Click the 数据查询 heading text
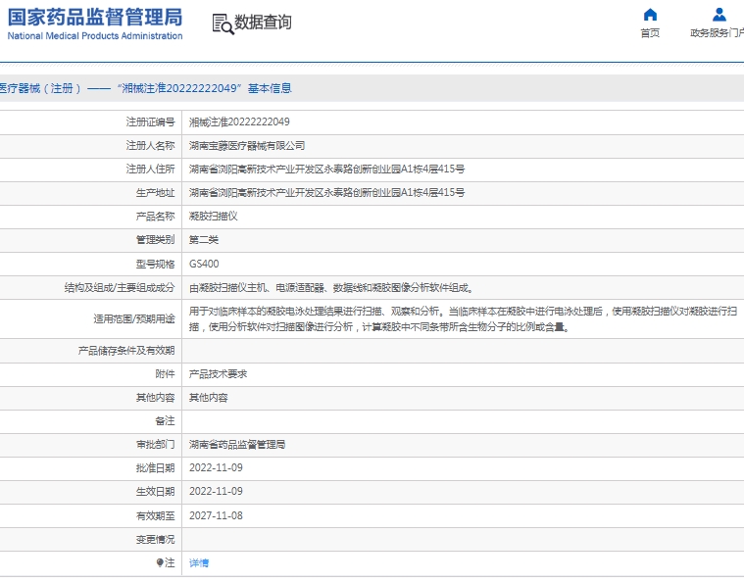 coord(263,23)
